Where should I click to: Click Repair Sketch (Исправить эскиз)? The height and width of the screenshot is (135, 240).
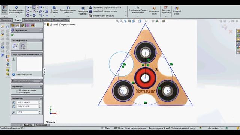154,11
